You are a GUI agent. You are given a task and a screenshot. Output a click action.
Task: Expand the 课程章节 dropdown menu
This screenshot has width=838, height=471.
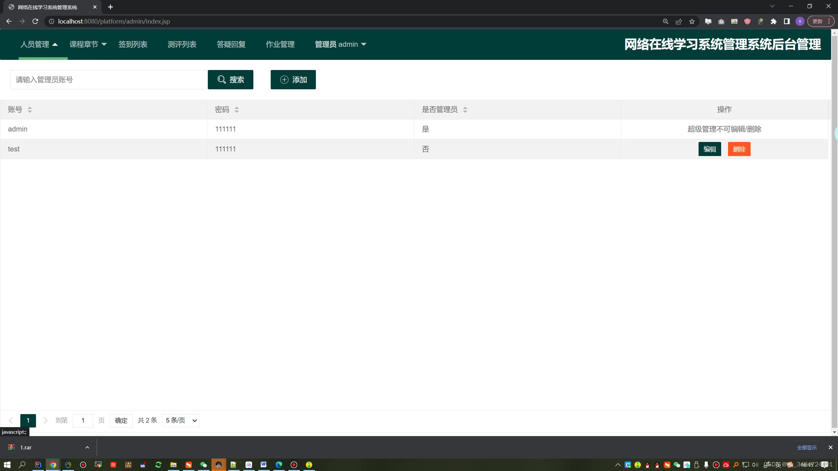[88, 44]
